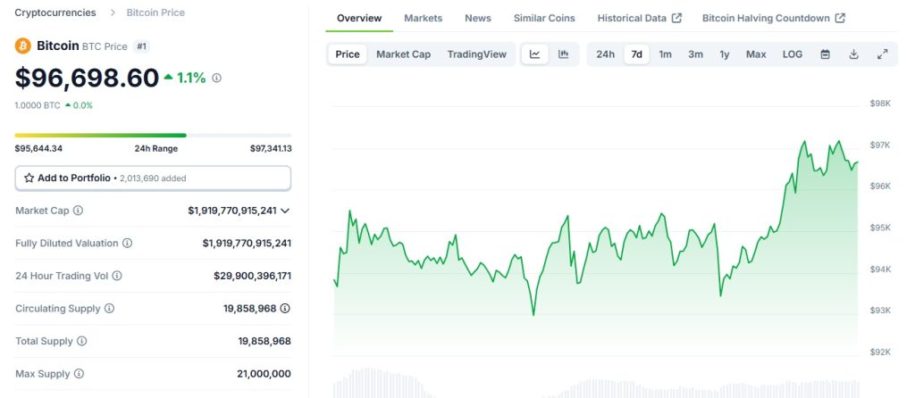Select TradingView chart mode
Image resolution: width=915 pixels, height=398 pixels.
(477, 54)
